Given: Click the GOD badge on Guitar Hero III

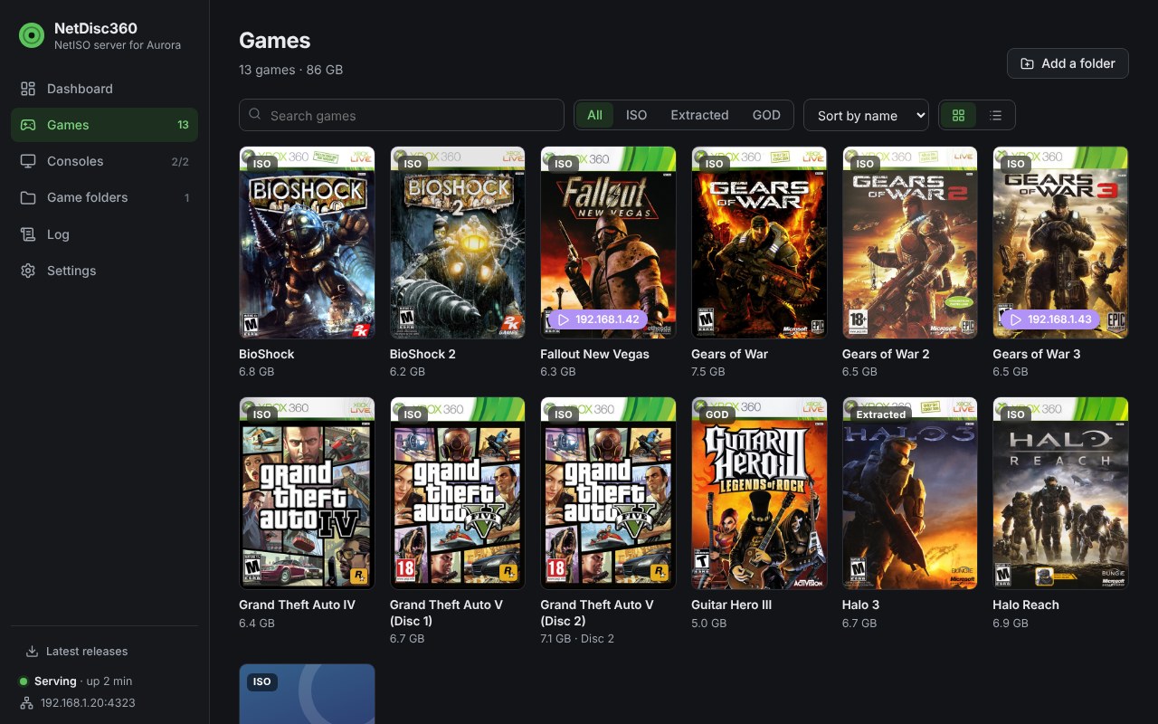Looking at the screenshot, I should [x=717, y=414].
